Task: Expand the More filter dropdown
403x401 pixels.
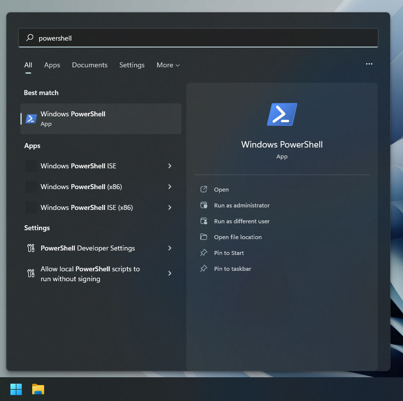Action: point(168,65)
